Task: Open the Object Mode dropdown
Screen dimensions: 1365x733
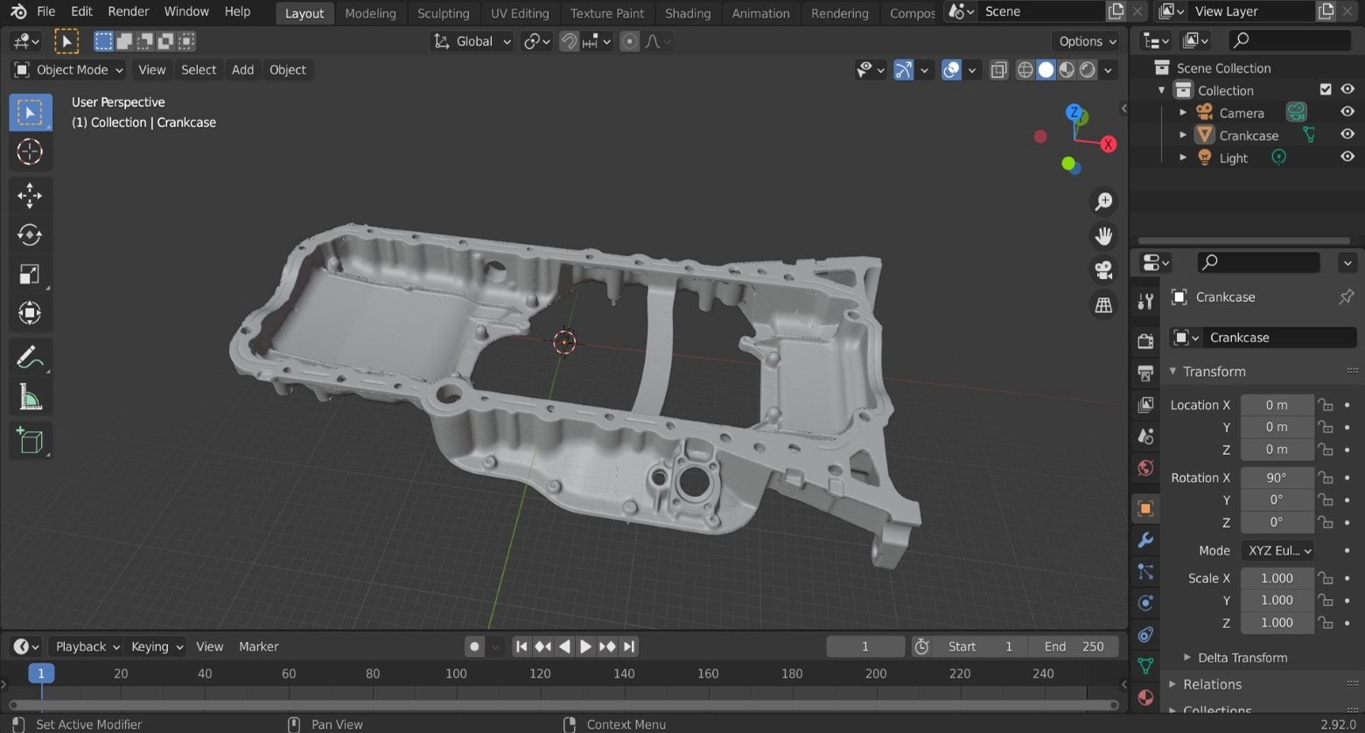Action: tap(69, 70)
